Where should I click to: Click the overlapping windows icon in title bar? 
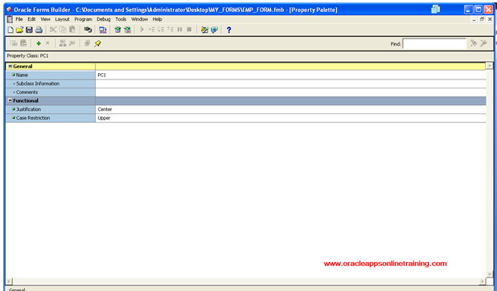pos(436,9)
